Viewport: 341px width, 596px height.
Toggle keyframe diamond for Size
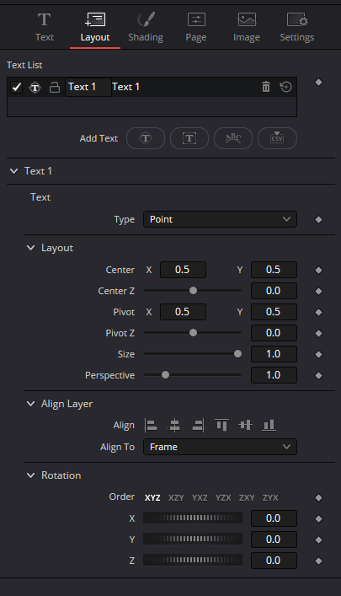[318, 354]
